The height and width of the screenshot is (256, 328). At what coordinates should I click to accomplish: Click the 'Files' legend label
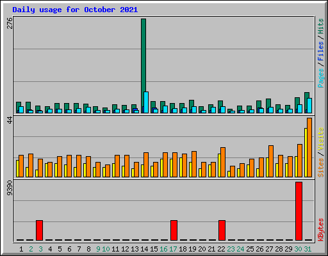click(321, 51)
